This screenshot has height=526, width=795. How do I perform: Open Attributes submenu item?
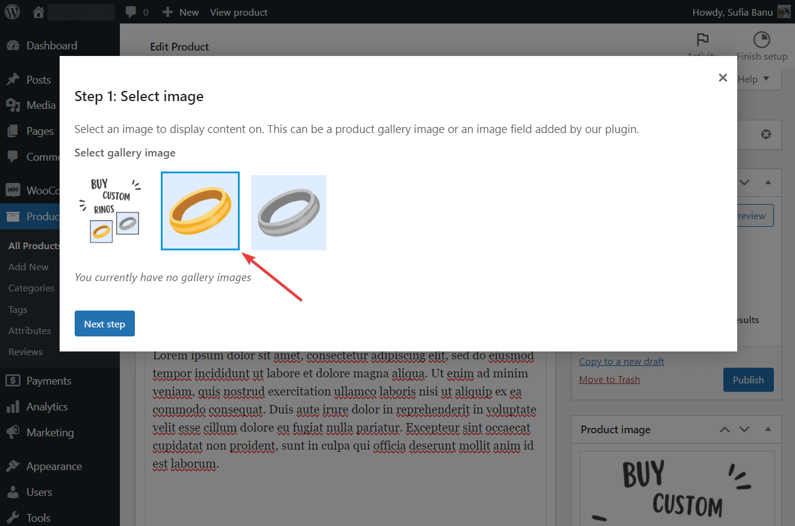30,330
